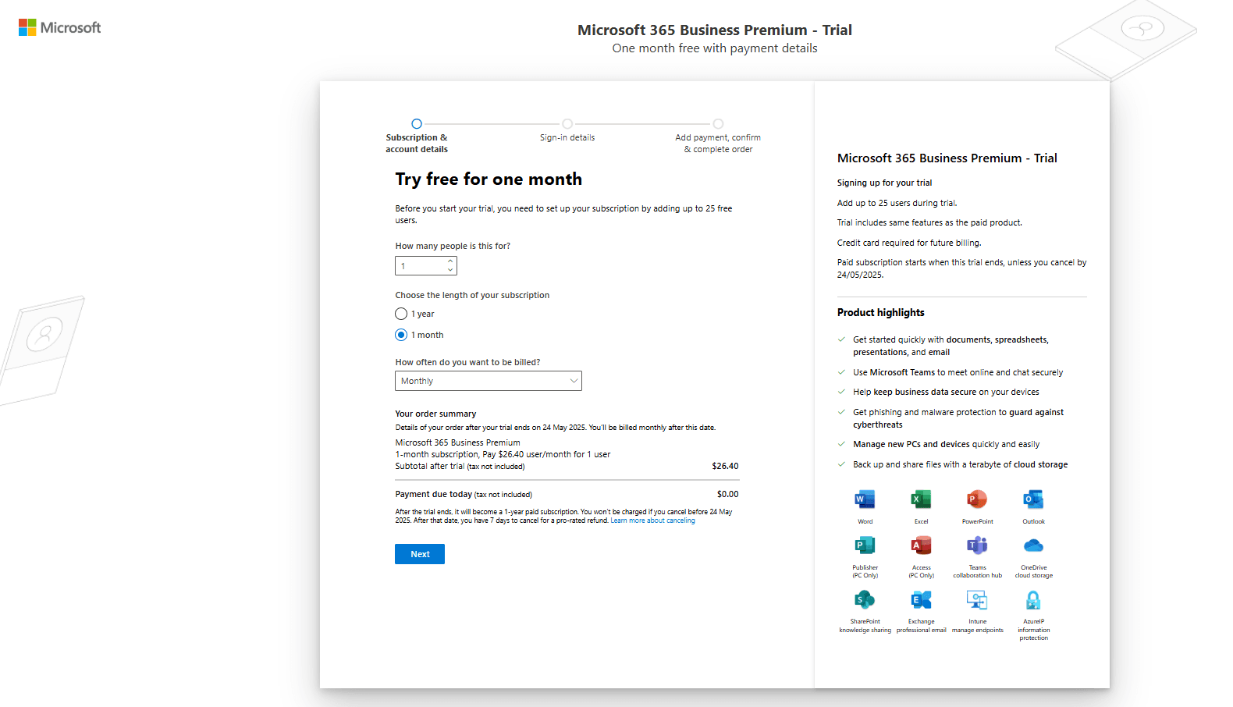Click the Exchange professional email icon
The width and height of the screenshot is (1233, 707).
[x=921, y=600]
